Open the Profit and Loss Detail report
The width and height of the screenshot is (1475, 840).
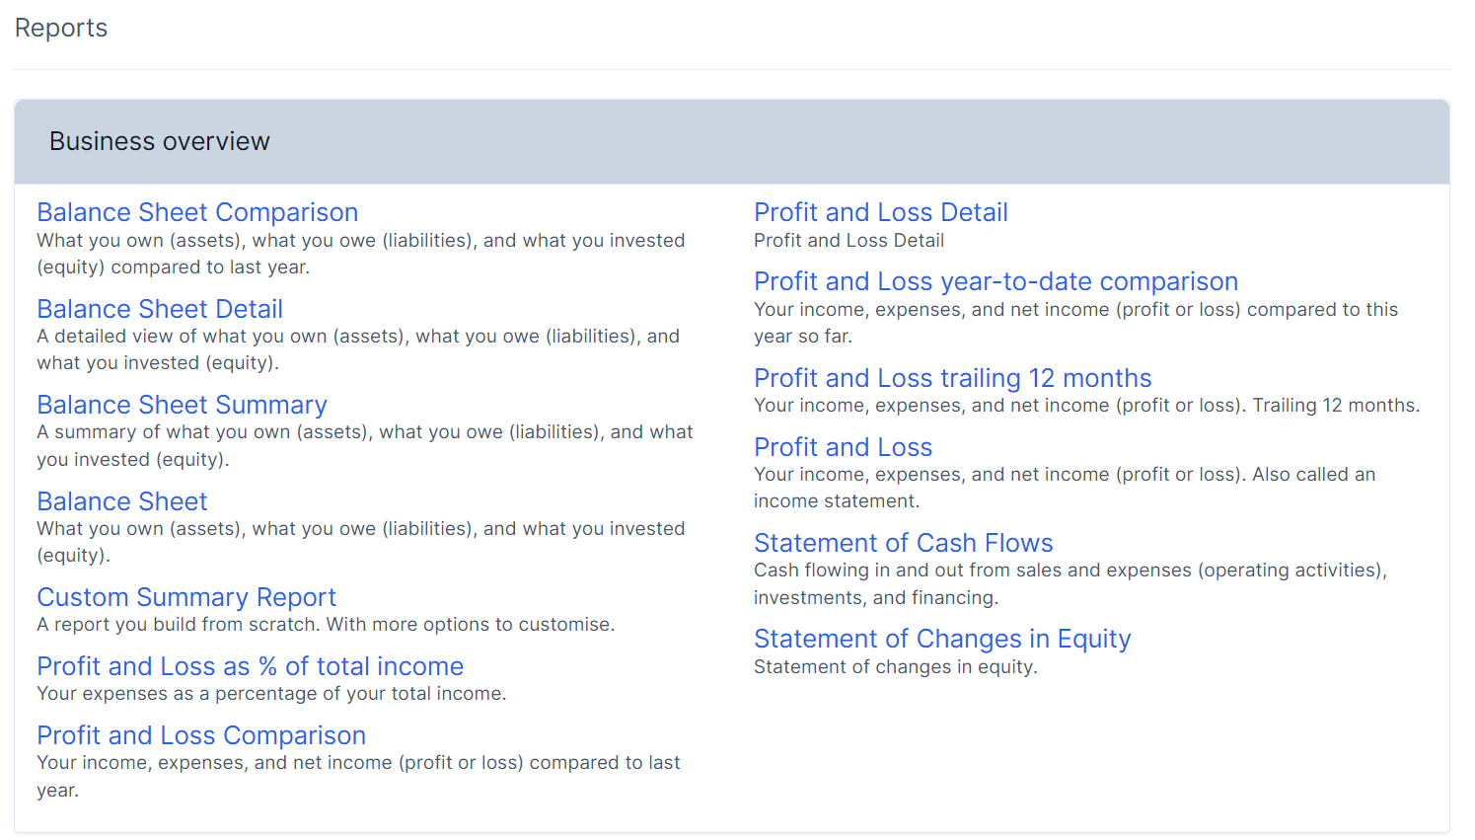click(880, 212)
